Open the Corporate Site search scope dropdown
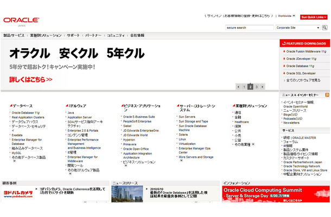Screen dimensions: 331x217 pos(298,28)
